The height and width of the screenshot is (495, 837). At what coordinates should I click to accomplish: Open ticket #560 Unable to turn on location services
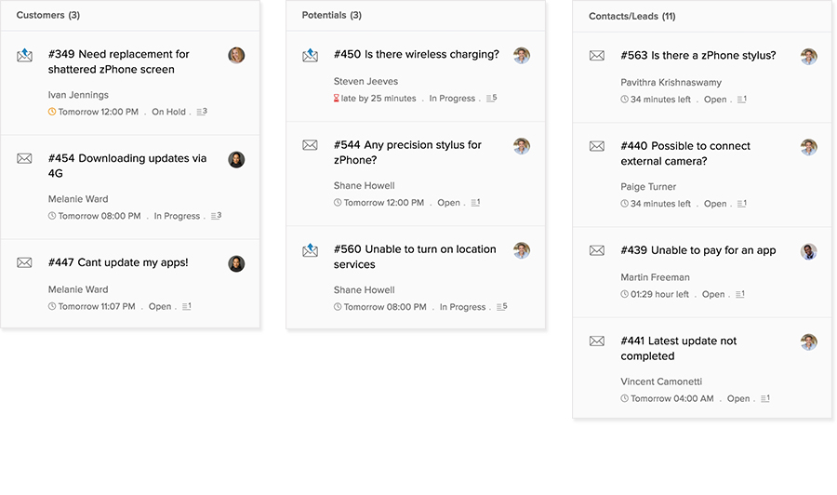(415, 256)
